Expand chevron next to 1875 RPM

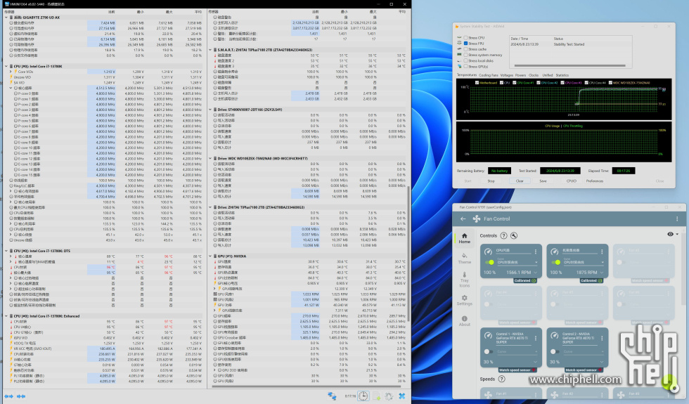(x=602, y=273)
